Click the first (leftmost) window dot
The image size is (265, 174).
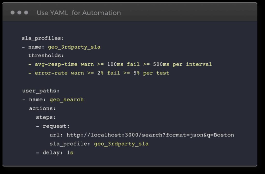pyautogui.click(x=12, y=12)
